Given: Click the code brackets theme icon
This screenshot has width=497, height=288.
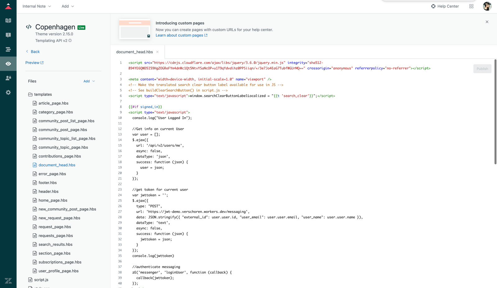Looking at the screenshot, I should tap(29, 27).
